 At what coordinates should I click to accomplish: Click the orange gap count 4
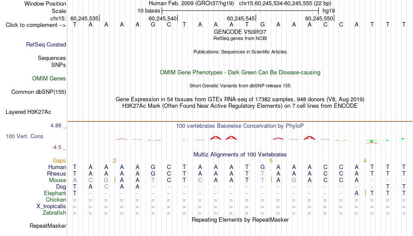coord(365,161)
